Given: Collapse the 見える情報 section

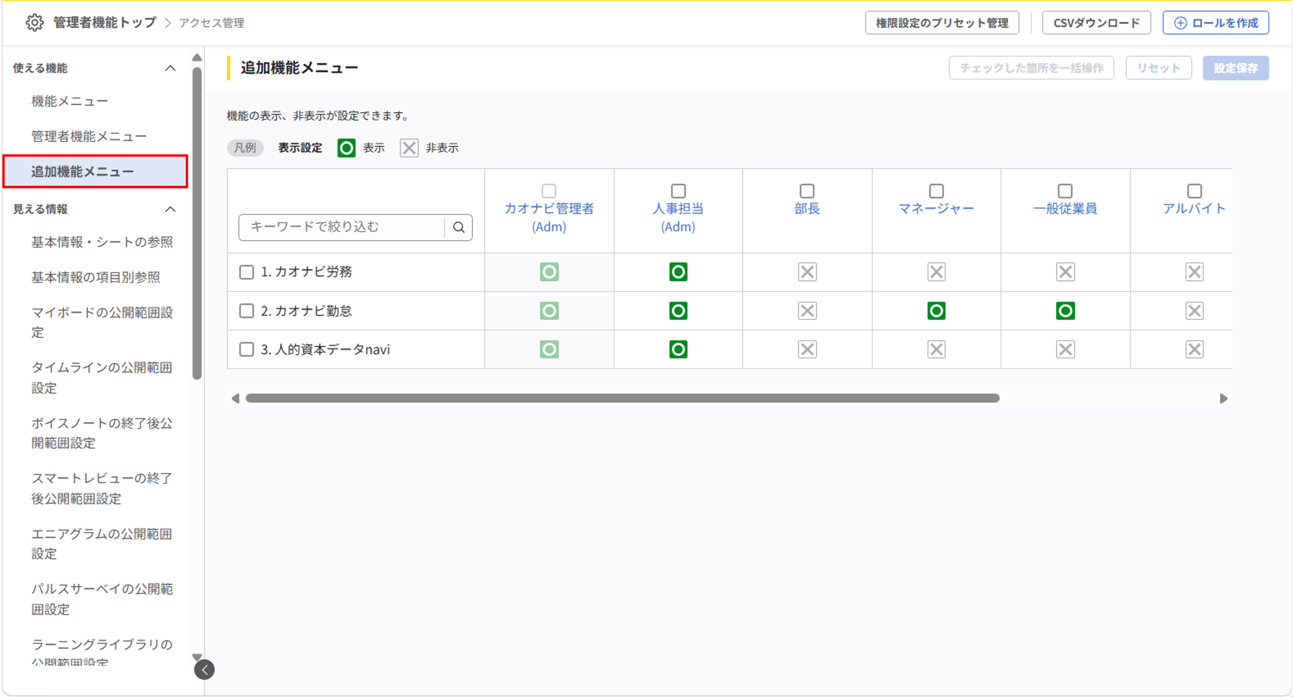Looking at the screenshot, I should pos(170,209).
